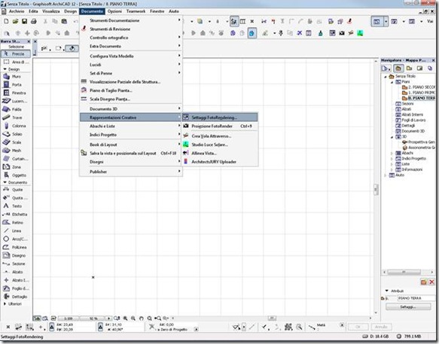This screenshot has width=439, height=344.
Task: Collapse the Senza Titolo root node
Action: pyautogui.click(x=386, y=77)
